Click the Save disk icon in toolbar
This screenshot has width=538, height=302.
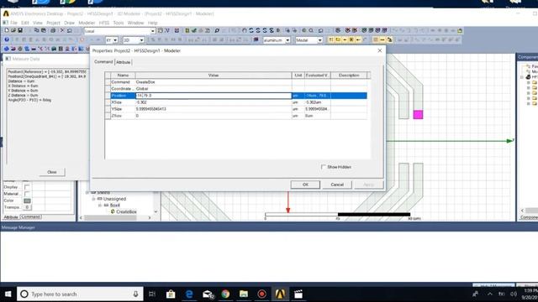pyautogui.click(x=20, y=30)
